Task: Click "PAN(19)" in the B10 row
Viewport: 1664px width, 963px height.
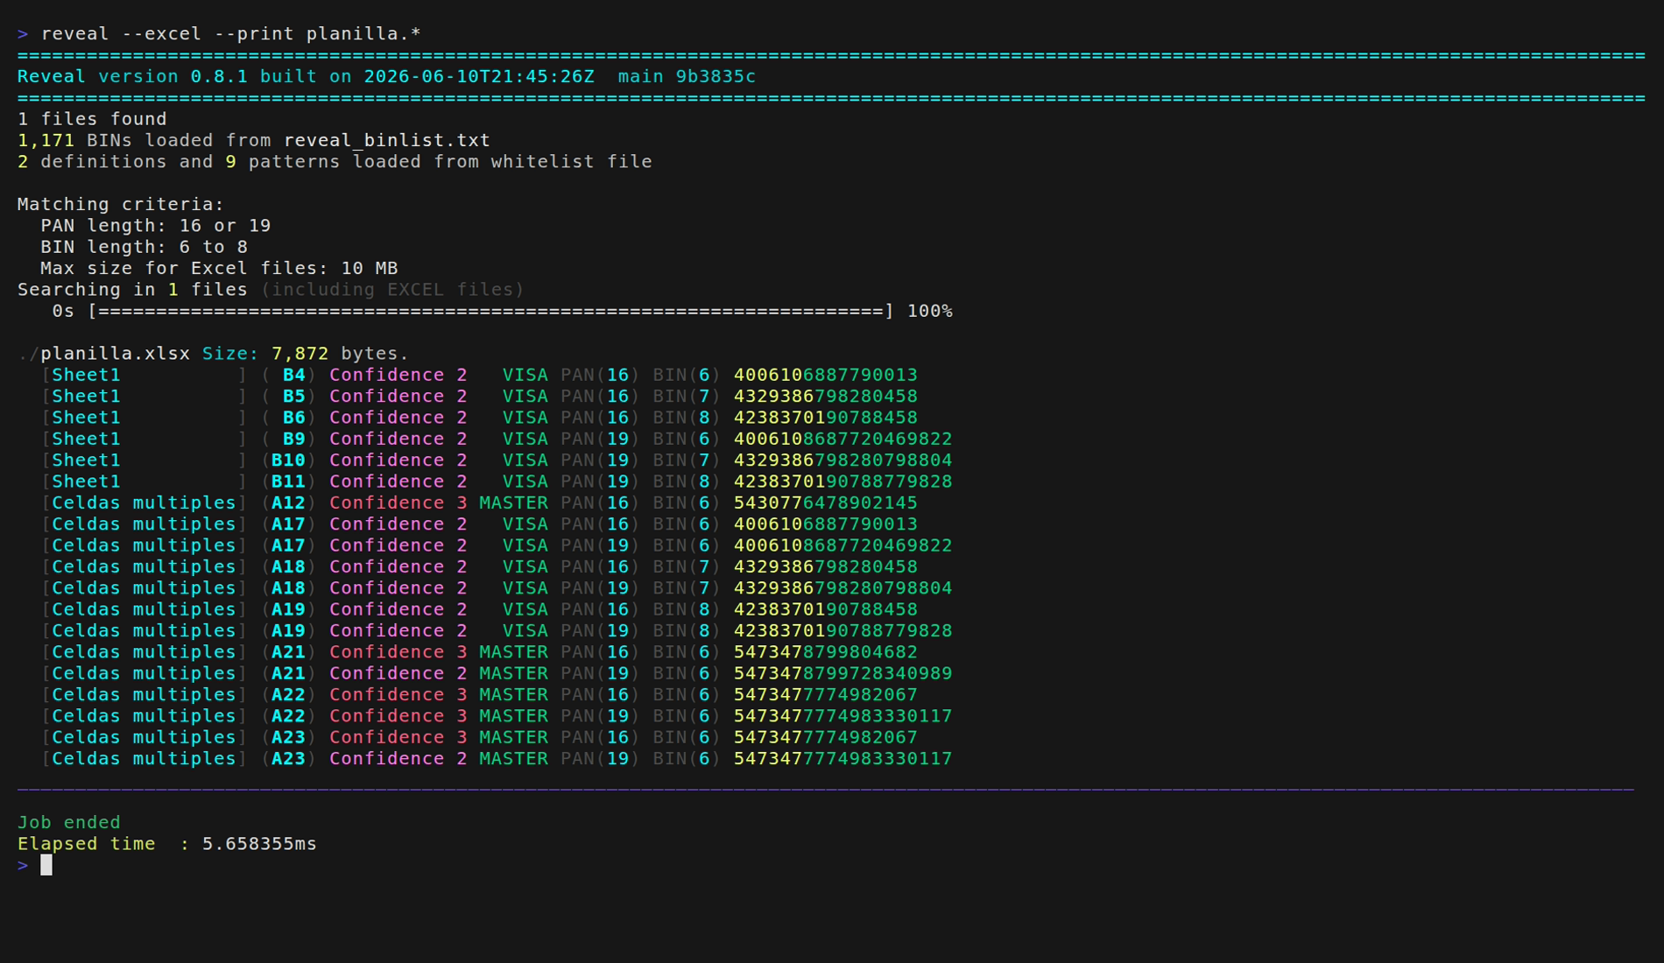Action: [x=600, y=460]
